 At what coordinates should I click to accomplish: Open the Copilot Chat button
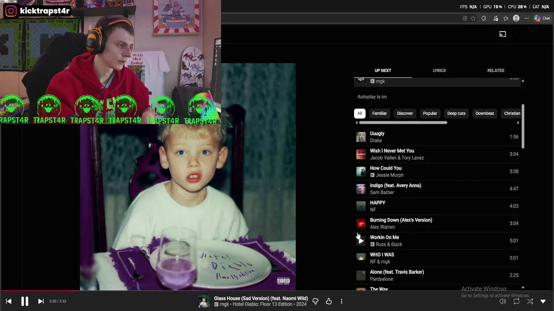542,18
